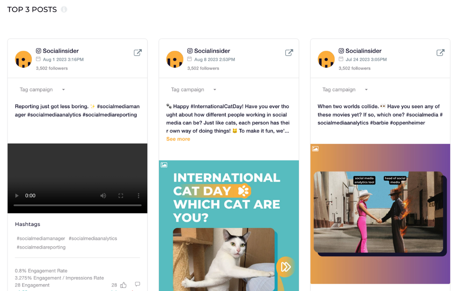Click the 28 Engagement stat line

(32, 286)
